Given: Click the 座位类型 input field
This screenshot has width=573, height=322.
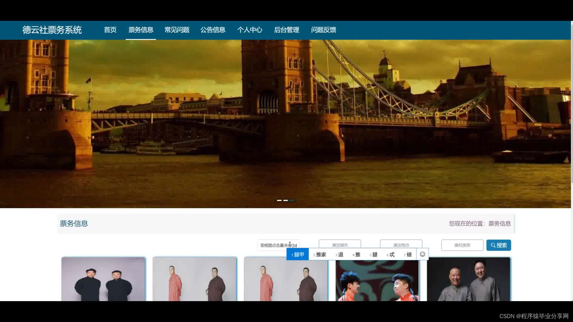Looking at the screenshot, I should [462, 245].
